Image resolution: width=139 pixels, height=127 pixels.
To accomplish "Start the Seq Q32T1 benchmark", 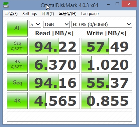I will tap(17, 46).
